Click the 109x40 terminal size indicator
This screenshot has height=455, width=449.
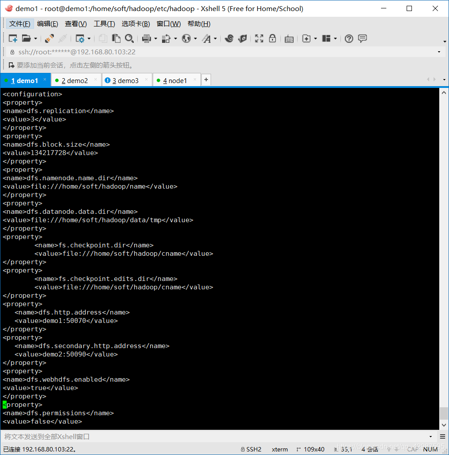pyautogui.click(x=310, y=449)
